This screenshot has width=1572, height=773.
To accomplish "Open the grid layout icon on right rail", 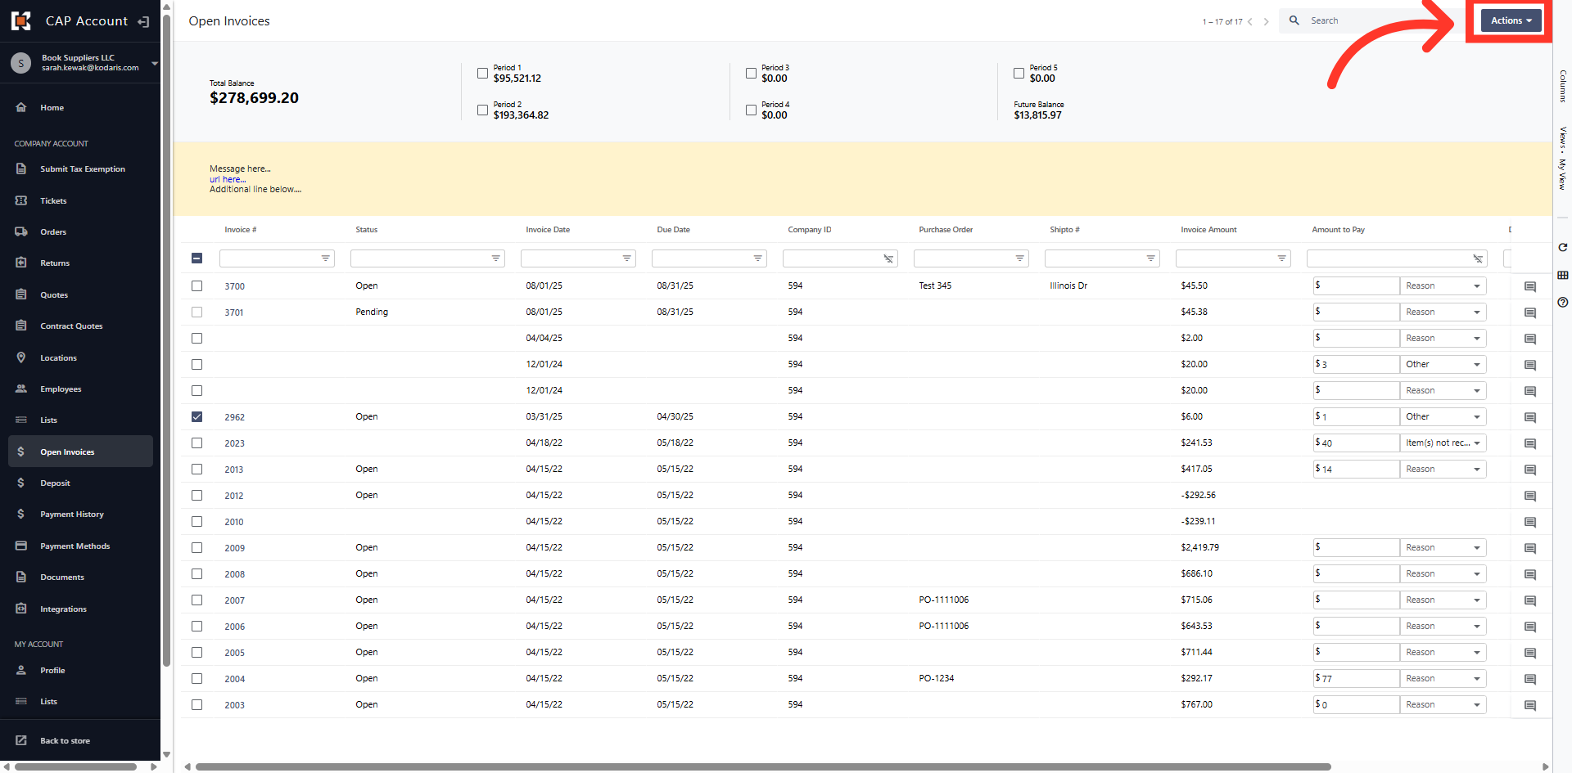I will [x=1562, y=275].
